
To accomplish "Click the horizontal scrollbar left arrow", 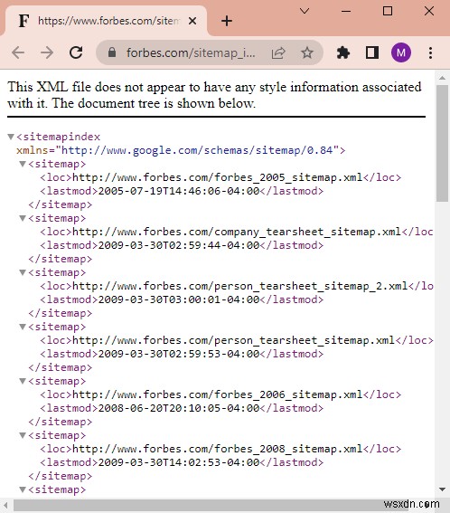I will point(5,505).
